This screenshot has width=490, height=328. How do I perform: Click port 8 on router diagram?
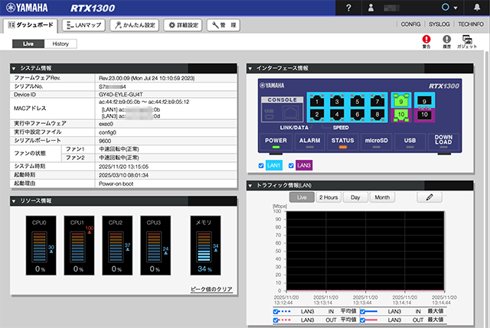(x=377, y=114)
